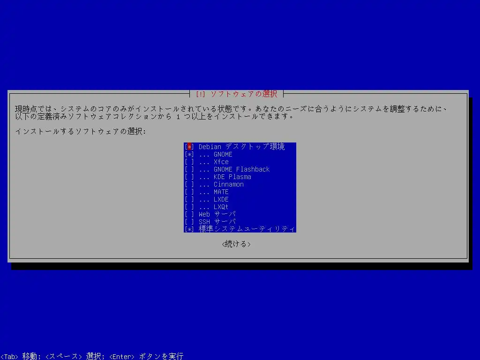Click the インストールするソフトウェアの選択 label

(81, 131)
